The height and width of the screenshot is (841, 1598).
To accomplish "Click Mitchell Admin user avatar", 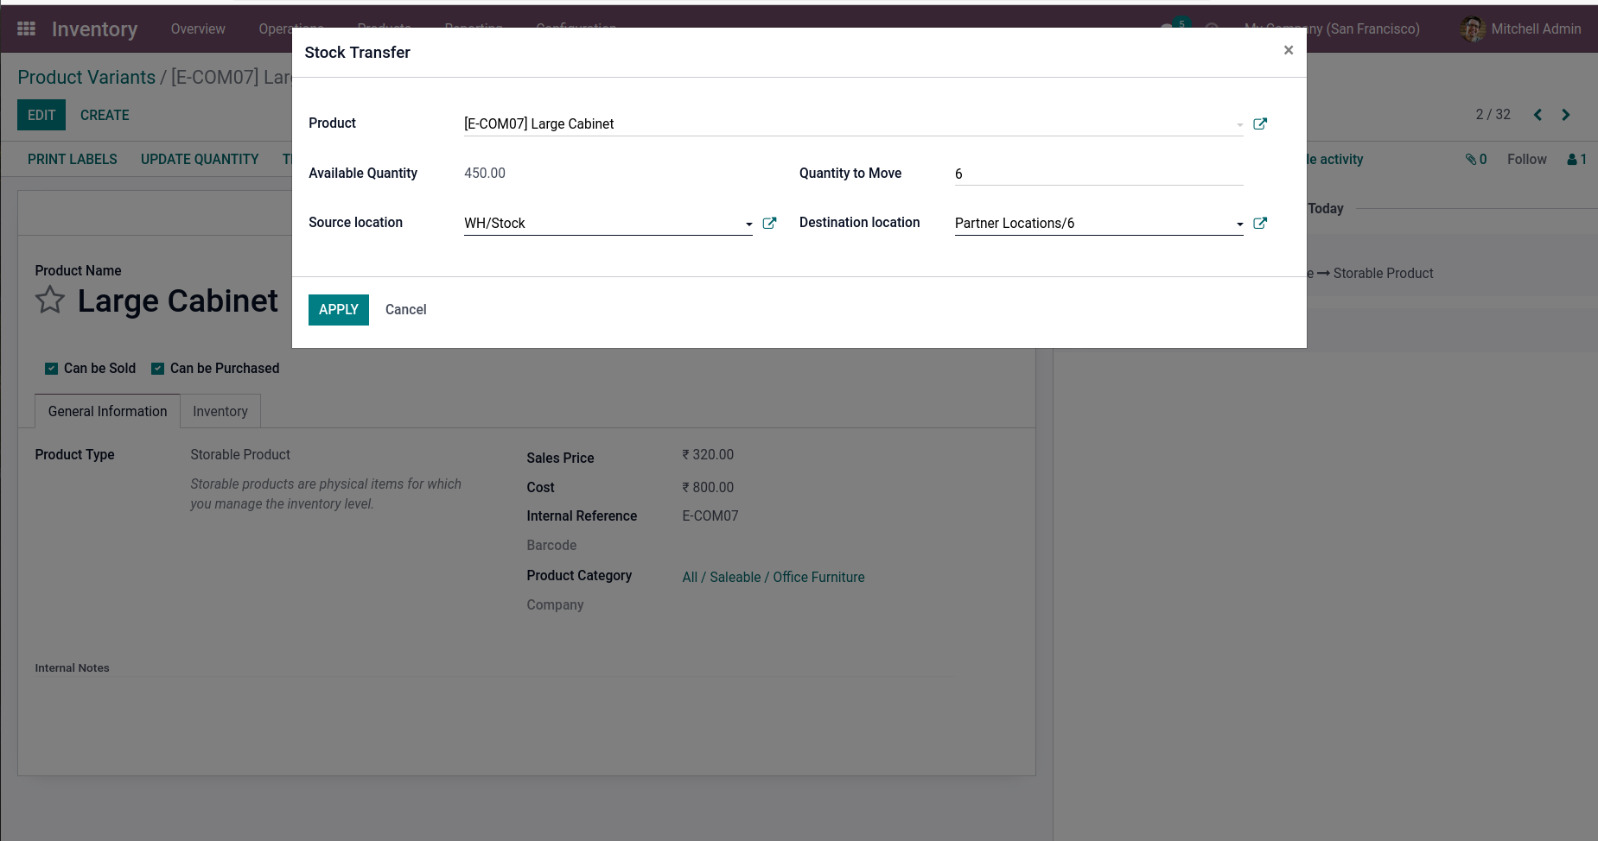I will click(x=1472, y=28).
